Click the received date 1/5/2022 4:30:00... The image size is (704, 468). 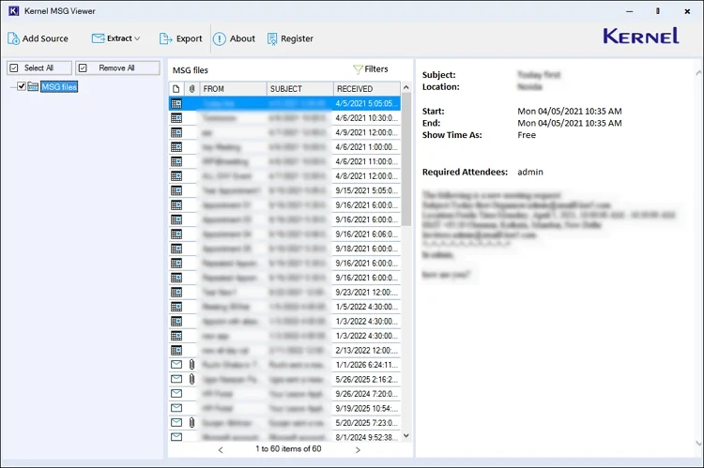[366, 307]
